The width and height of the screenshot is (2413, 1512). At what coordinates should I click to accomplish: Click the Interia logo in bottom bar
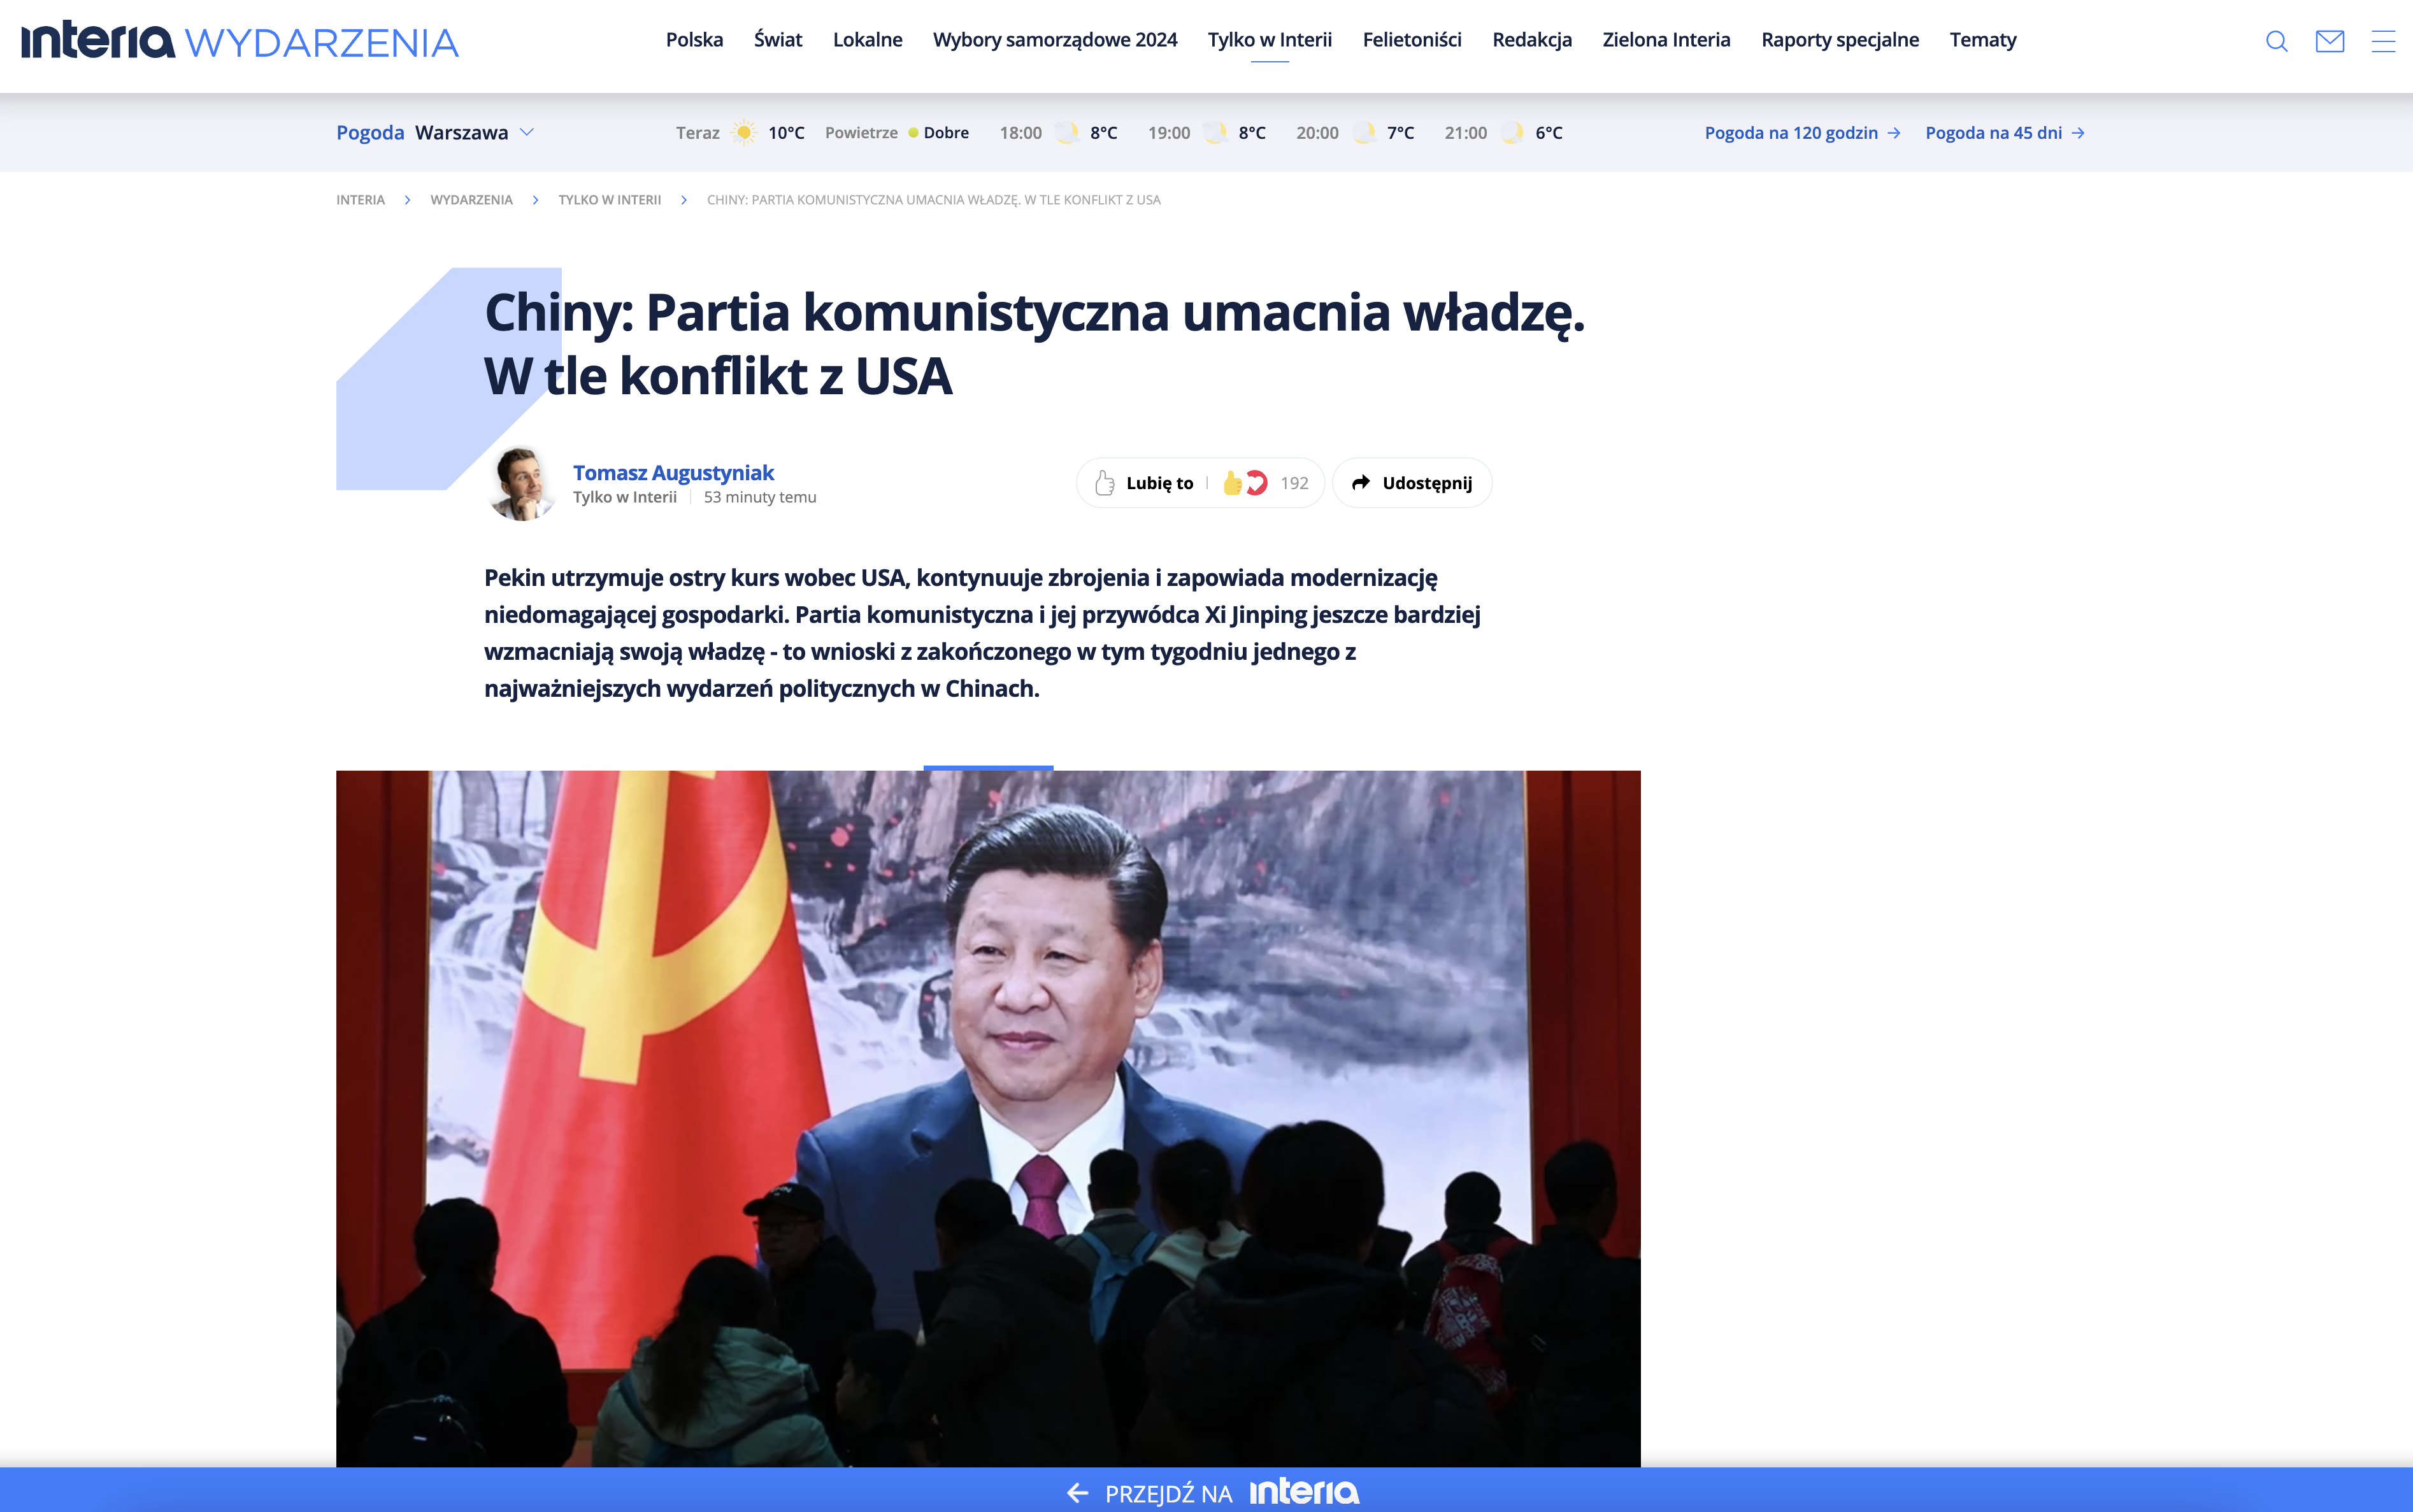(x=1304, y=1492)
